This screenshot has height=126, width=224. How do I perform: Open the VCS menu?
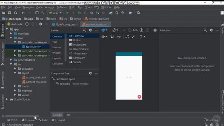coord(97,7)
